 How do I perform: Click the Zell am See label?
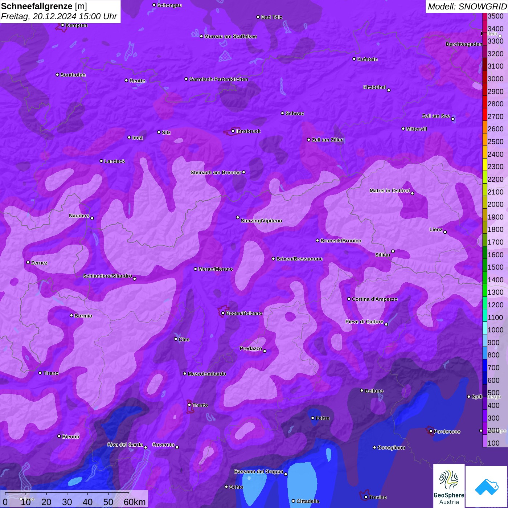pyautogui.click(x=436, y=116)
